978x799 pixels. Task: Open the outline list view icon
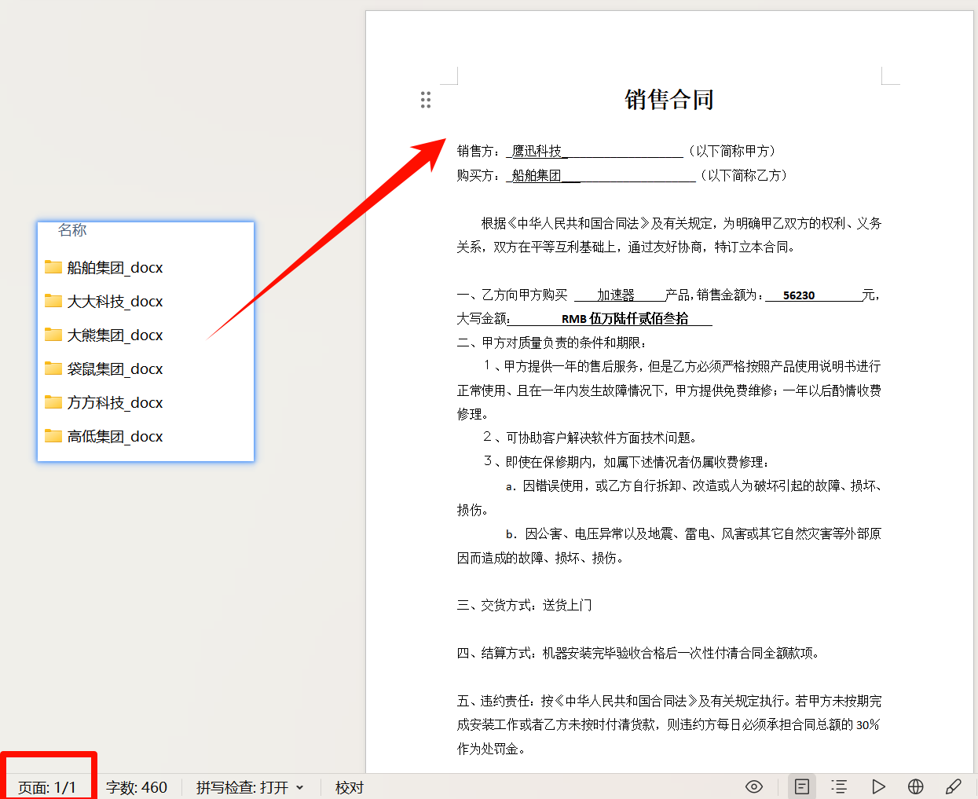point(839,786)
